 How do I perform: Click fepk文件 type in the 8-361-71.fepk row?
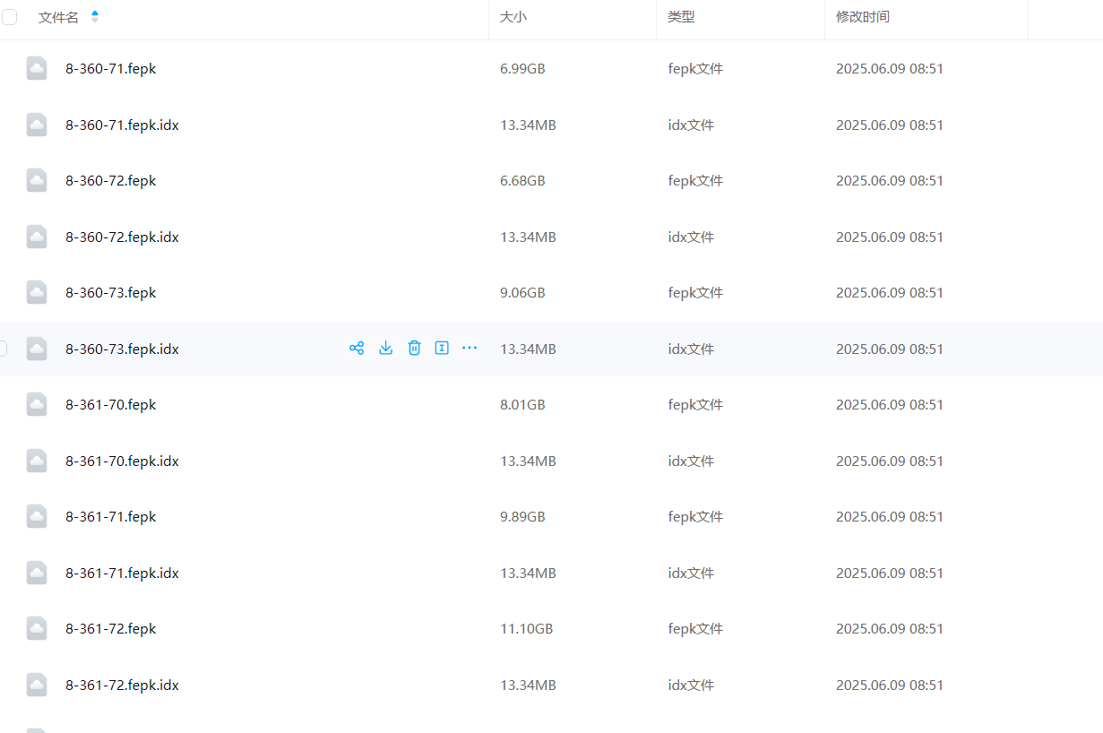tap(695, 516)
